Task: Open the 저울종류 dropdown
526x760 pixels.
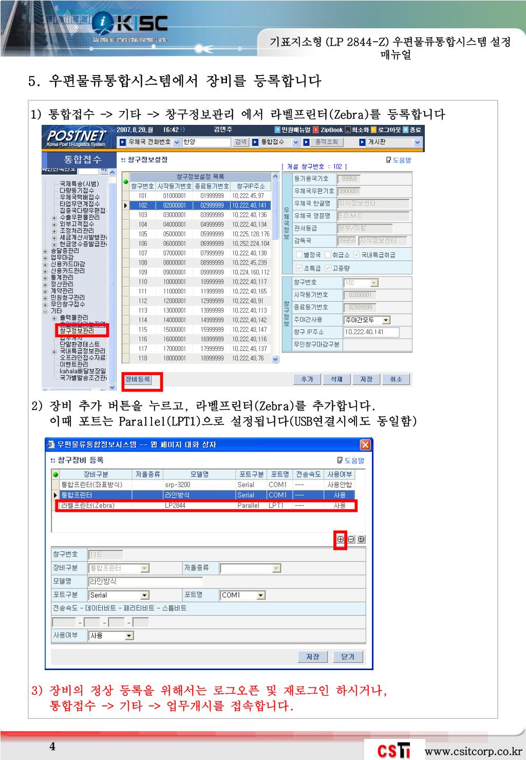Action: click(x=277, y=568)
